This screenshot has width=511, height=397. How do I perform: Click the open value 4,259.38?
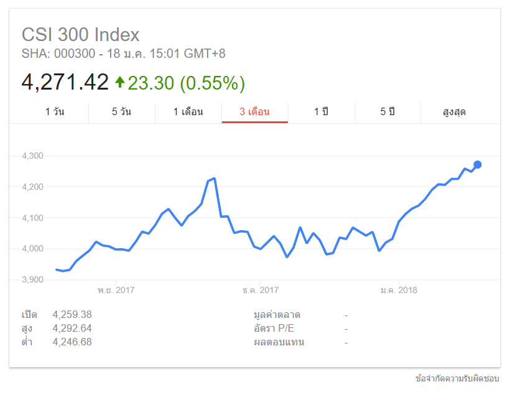point(72,315)
